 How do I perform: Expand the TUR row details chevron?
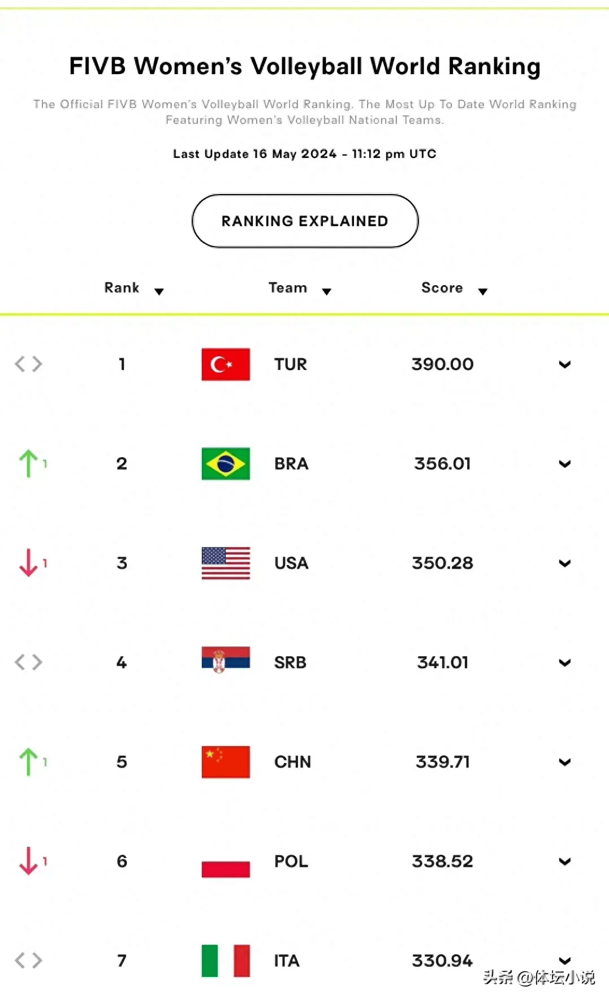(564, 364)
